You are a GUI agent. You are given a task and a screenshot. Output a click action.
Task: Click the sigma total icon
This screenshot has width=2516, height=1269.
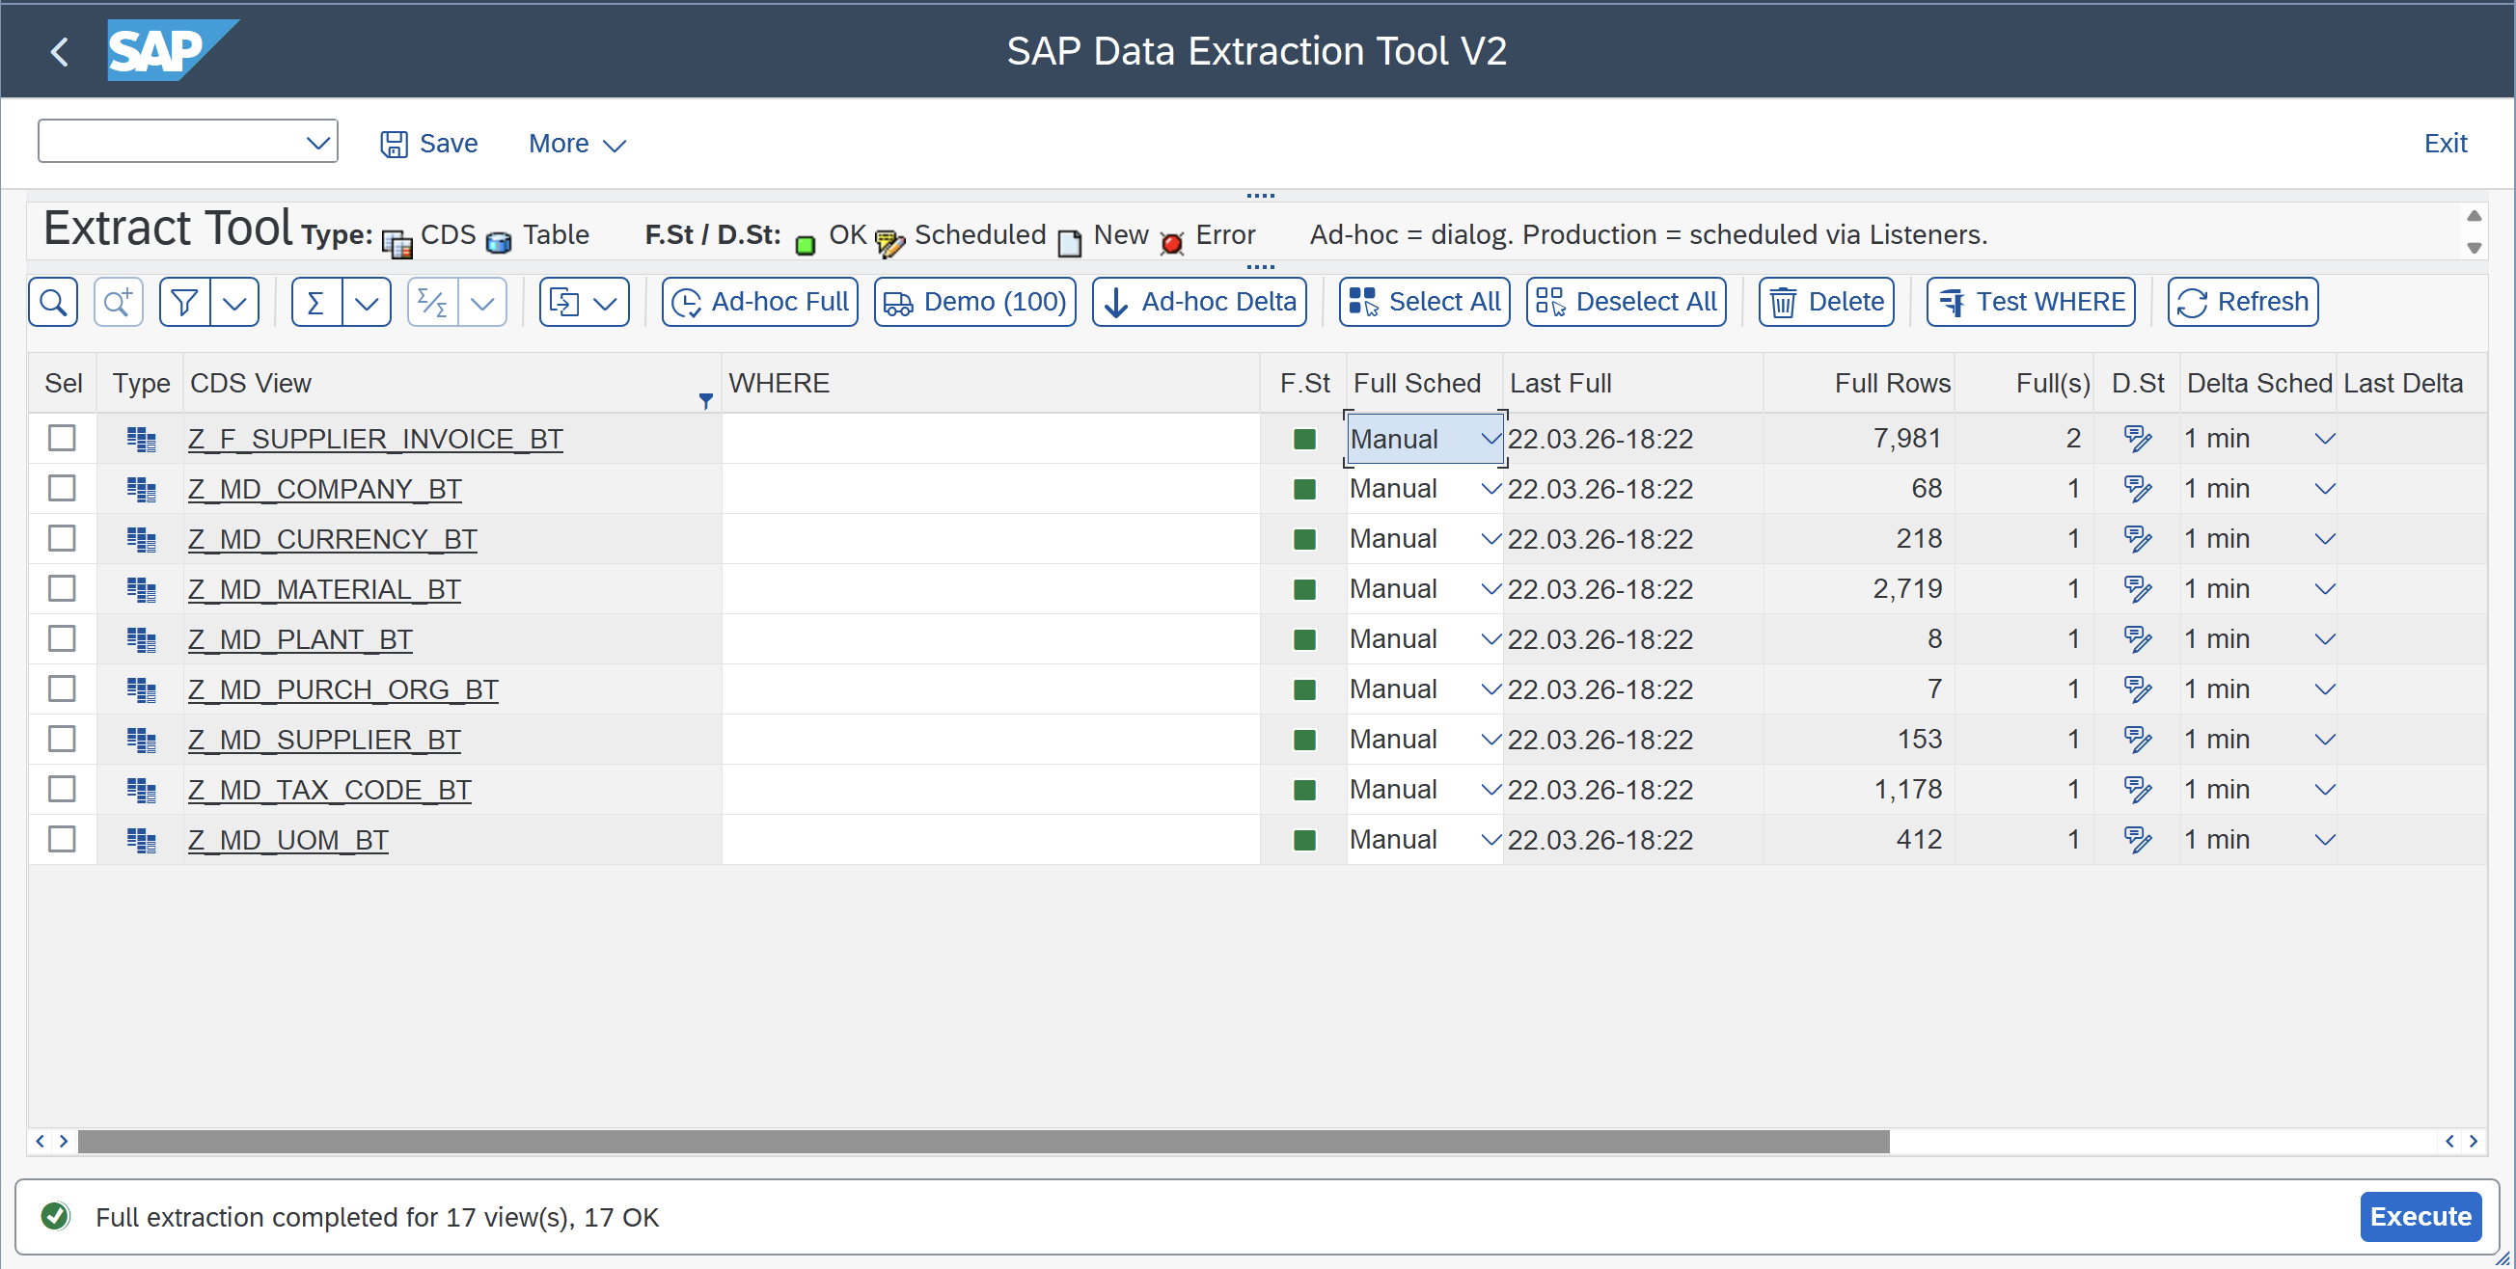[x=315, y=303]
